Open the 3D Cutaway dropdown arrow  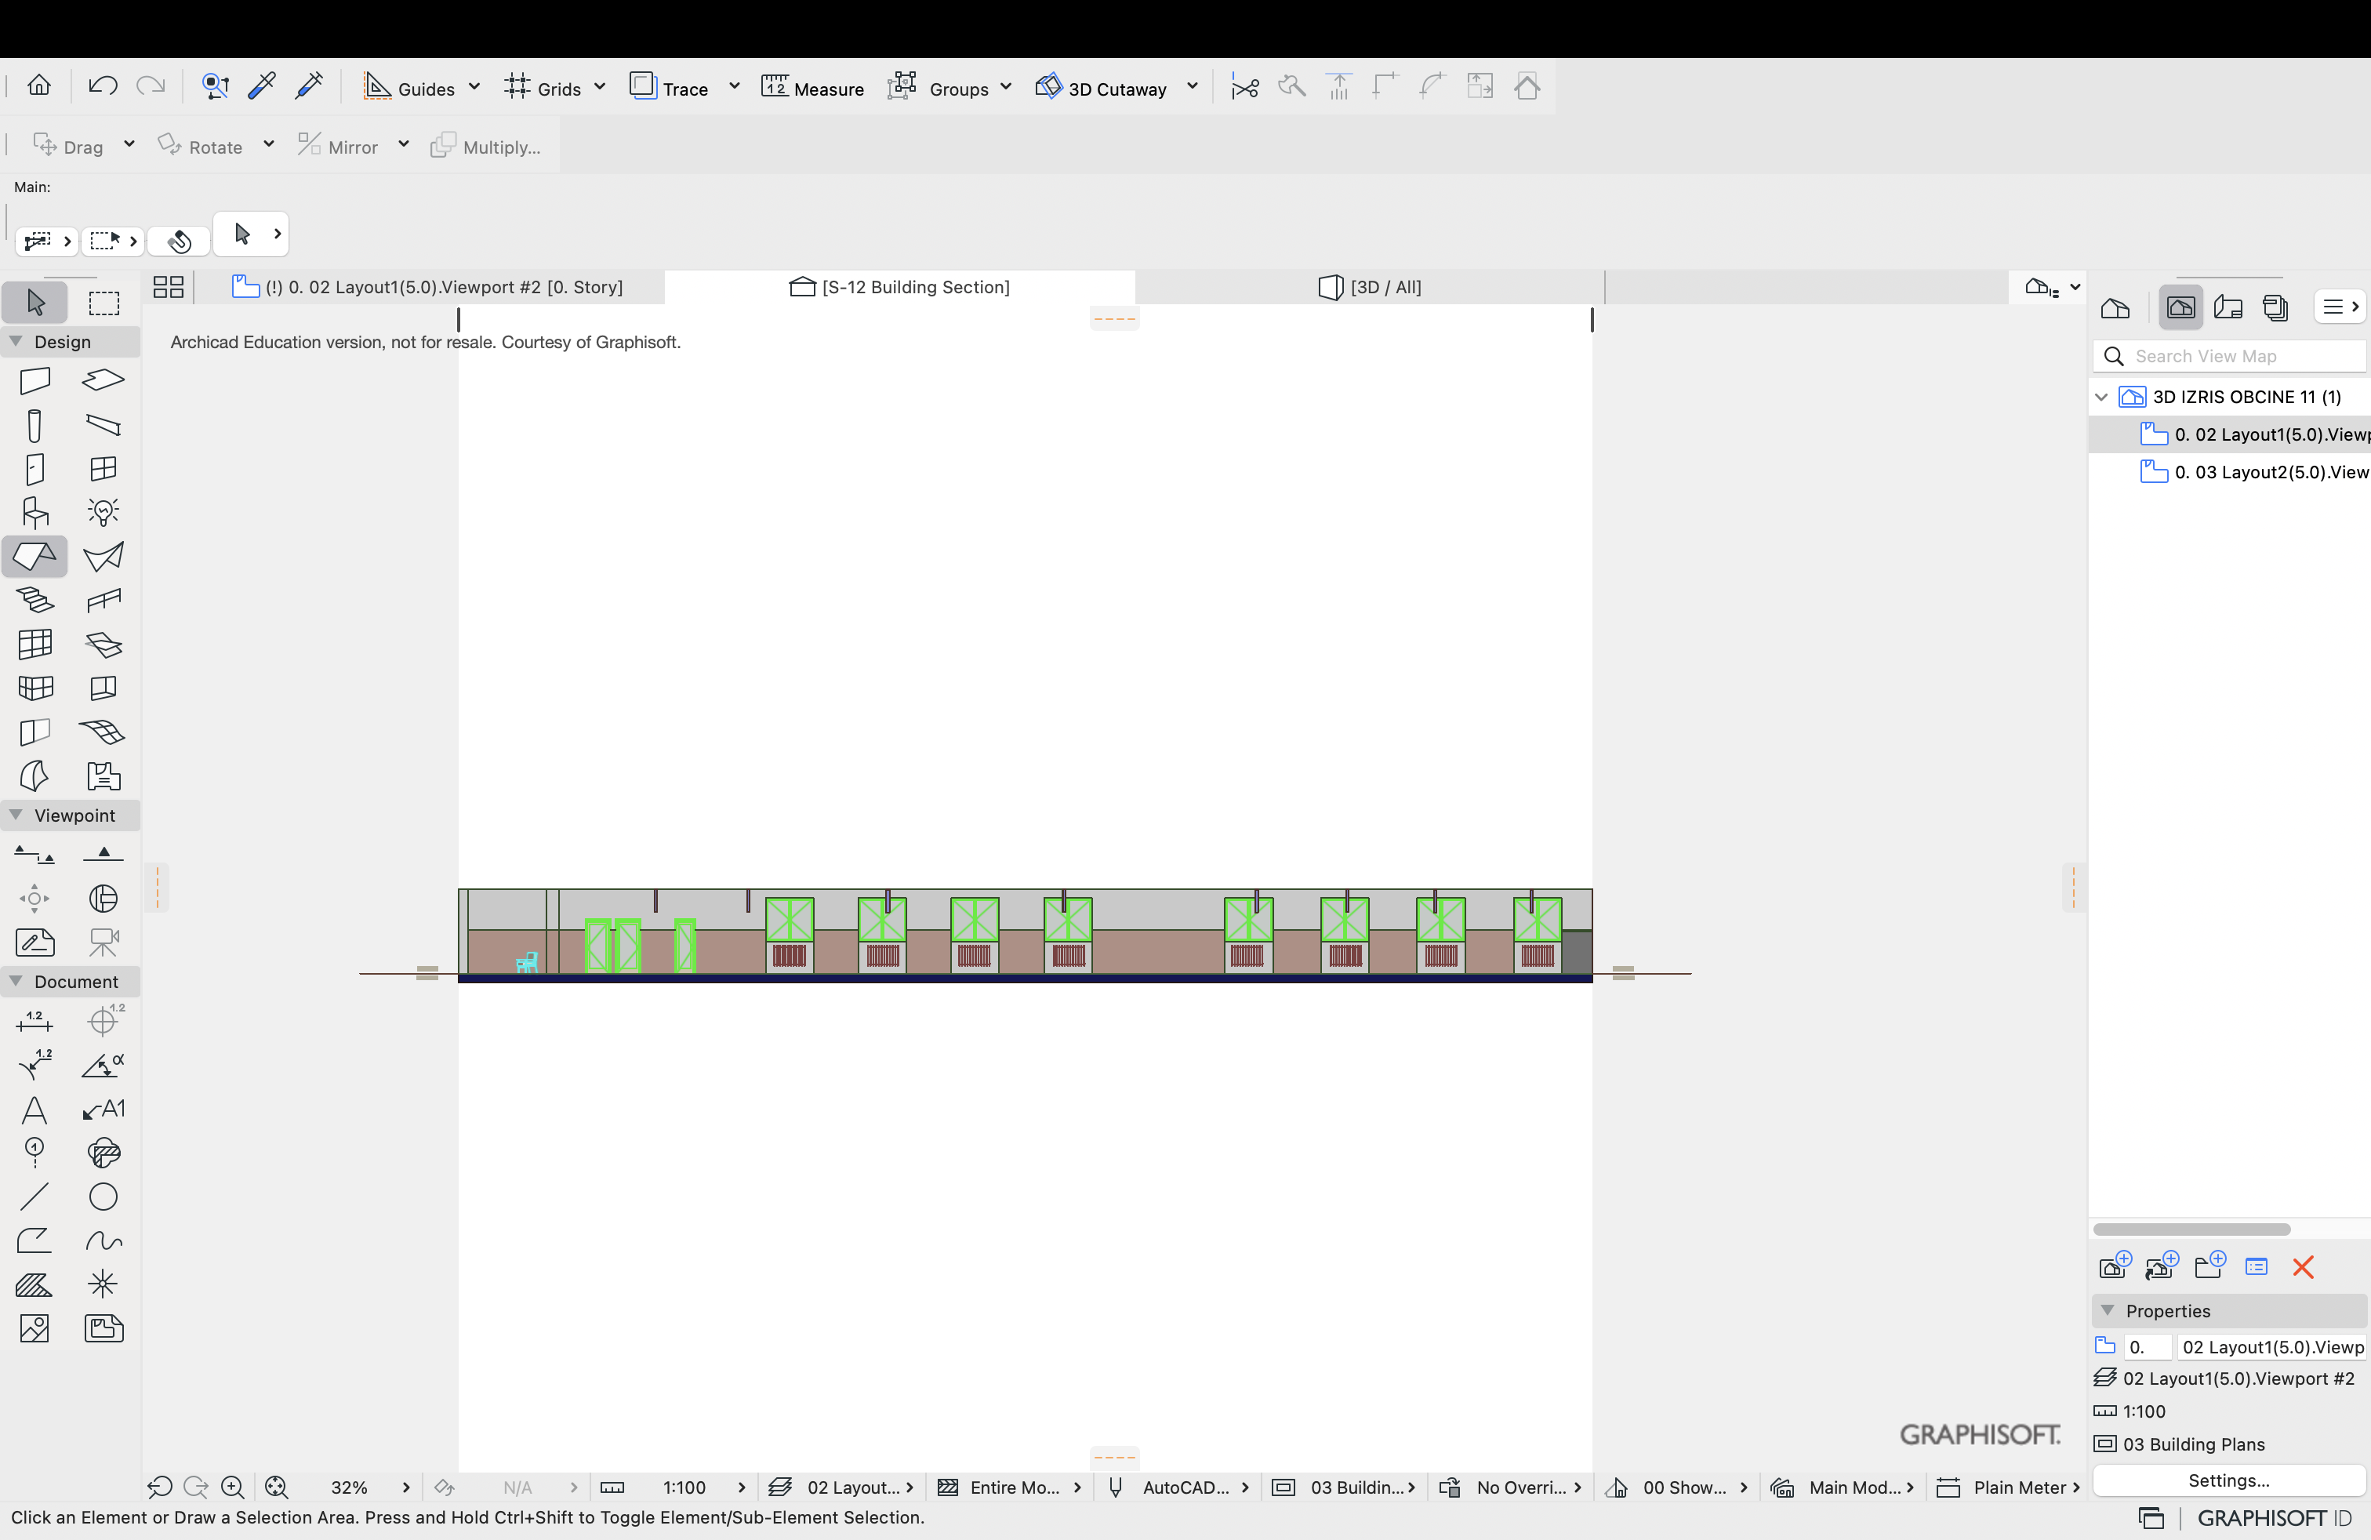point(1193,87)
